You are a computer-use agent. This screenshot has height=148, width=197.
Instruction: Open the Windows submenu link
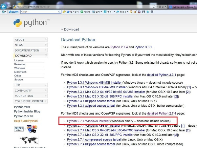20,68
